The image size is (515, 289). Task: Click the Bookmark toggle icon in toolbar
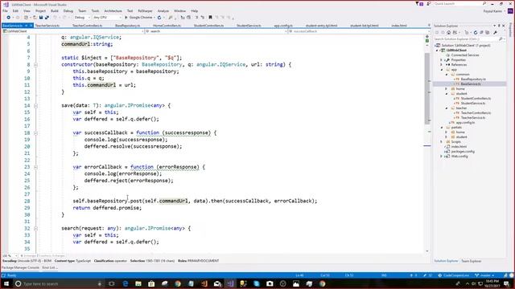(211, 18)
